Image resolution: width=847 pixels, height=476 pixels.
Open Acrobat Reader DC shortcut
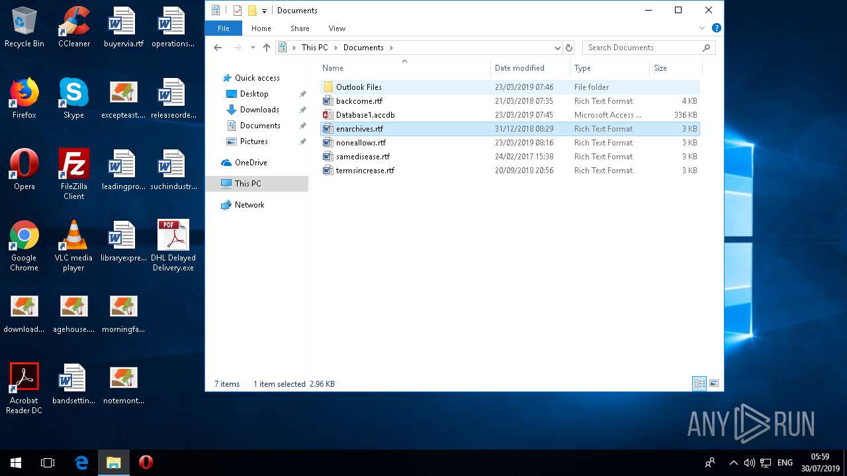(24, 389)
